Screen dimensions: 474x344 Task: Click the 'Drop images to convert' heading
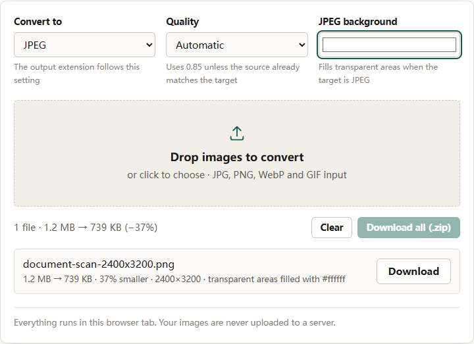click(x=237, y=157)
